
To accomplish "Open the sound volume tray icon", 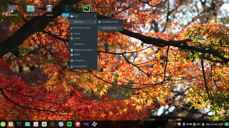I will click(x=191, y=124).
